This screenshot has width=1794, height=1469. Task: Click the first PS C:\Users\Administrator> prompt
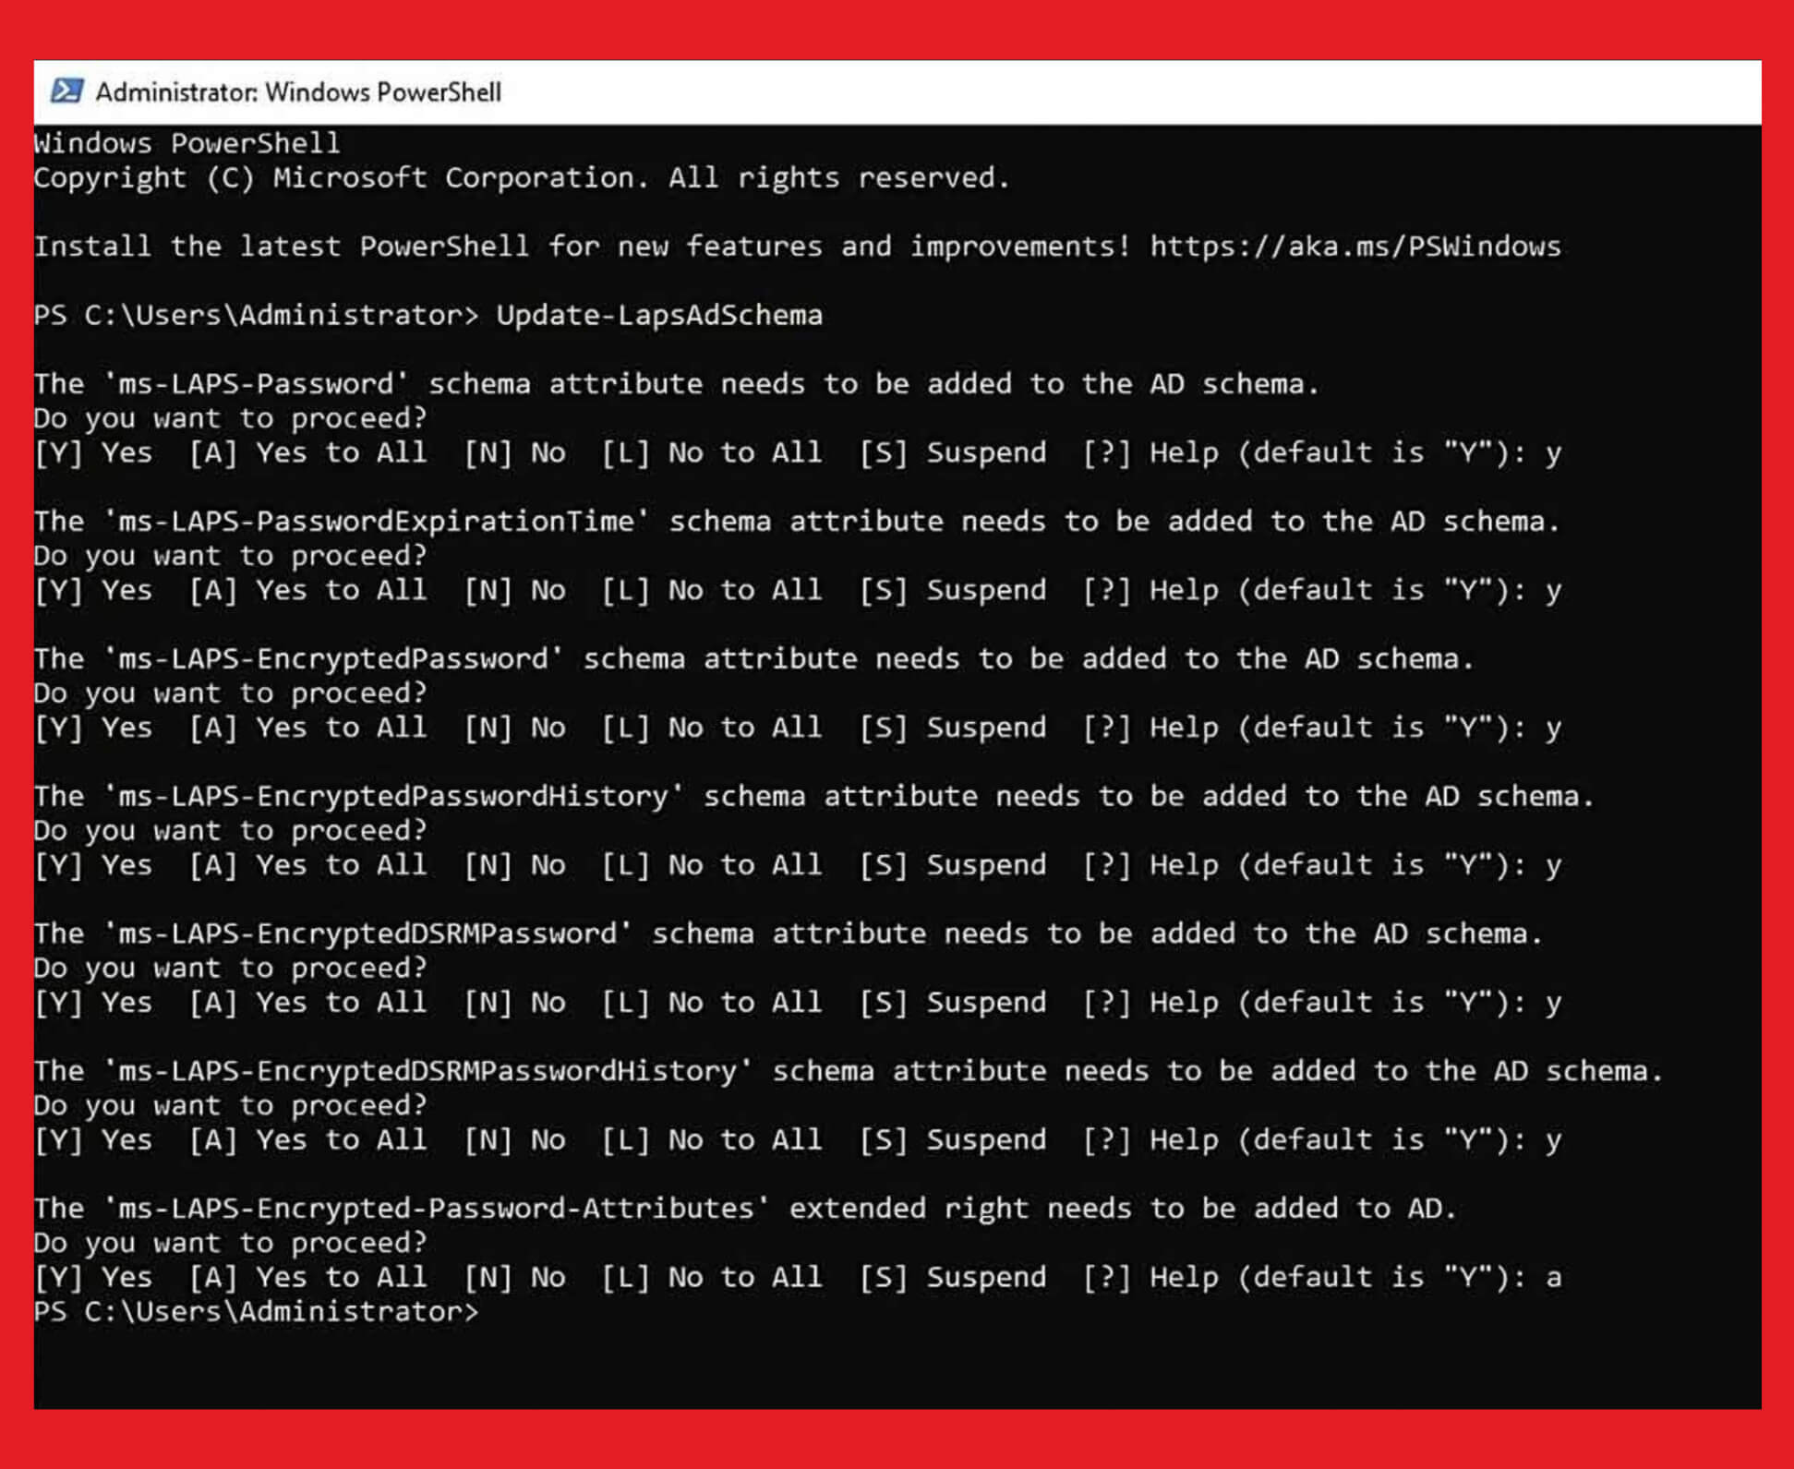[x=257, y=315]
